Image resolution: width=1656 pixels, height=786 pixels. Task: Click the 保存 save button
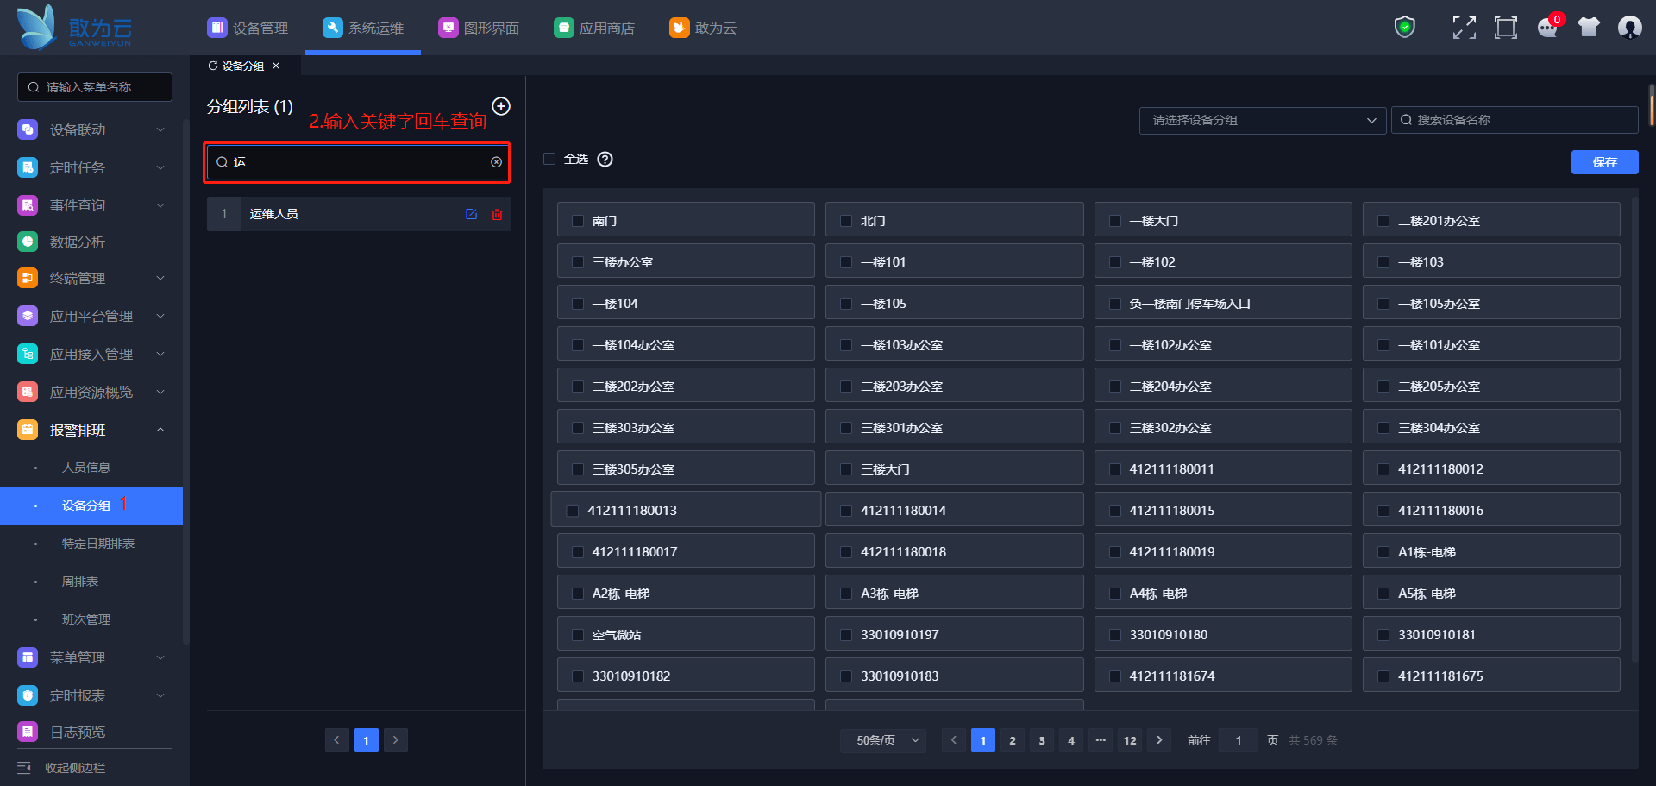click(1604, 162)
